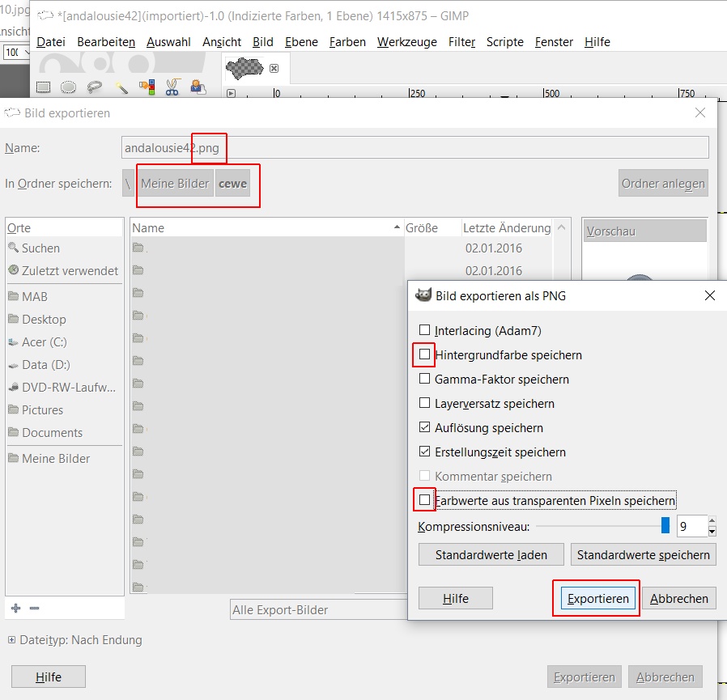
Task: Increase Kompressionsniveau with up arrow
Action: tap(712, 521)
